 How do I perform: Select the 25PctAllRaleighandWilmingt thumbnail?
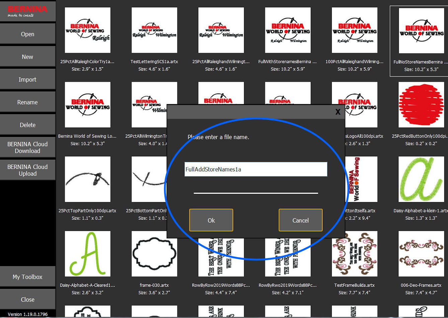221,30
